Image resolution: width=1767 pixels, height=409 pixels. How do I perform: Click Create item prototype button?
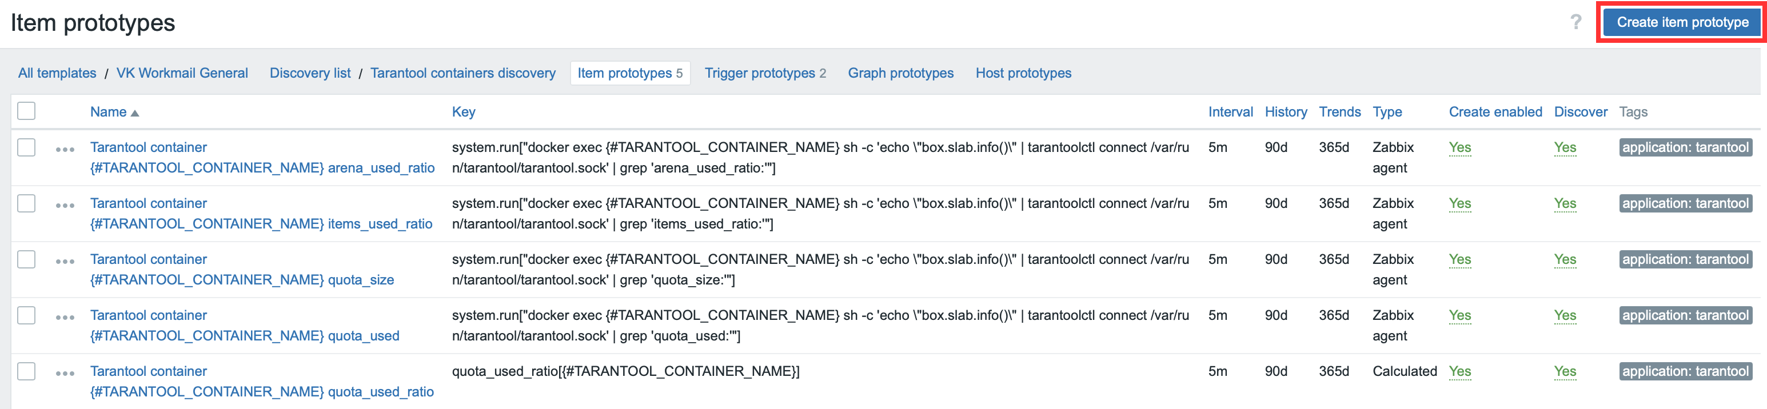point(1682,23)
